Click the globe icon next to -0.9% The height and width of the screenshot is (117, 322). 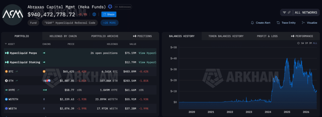click(94, 14)
